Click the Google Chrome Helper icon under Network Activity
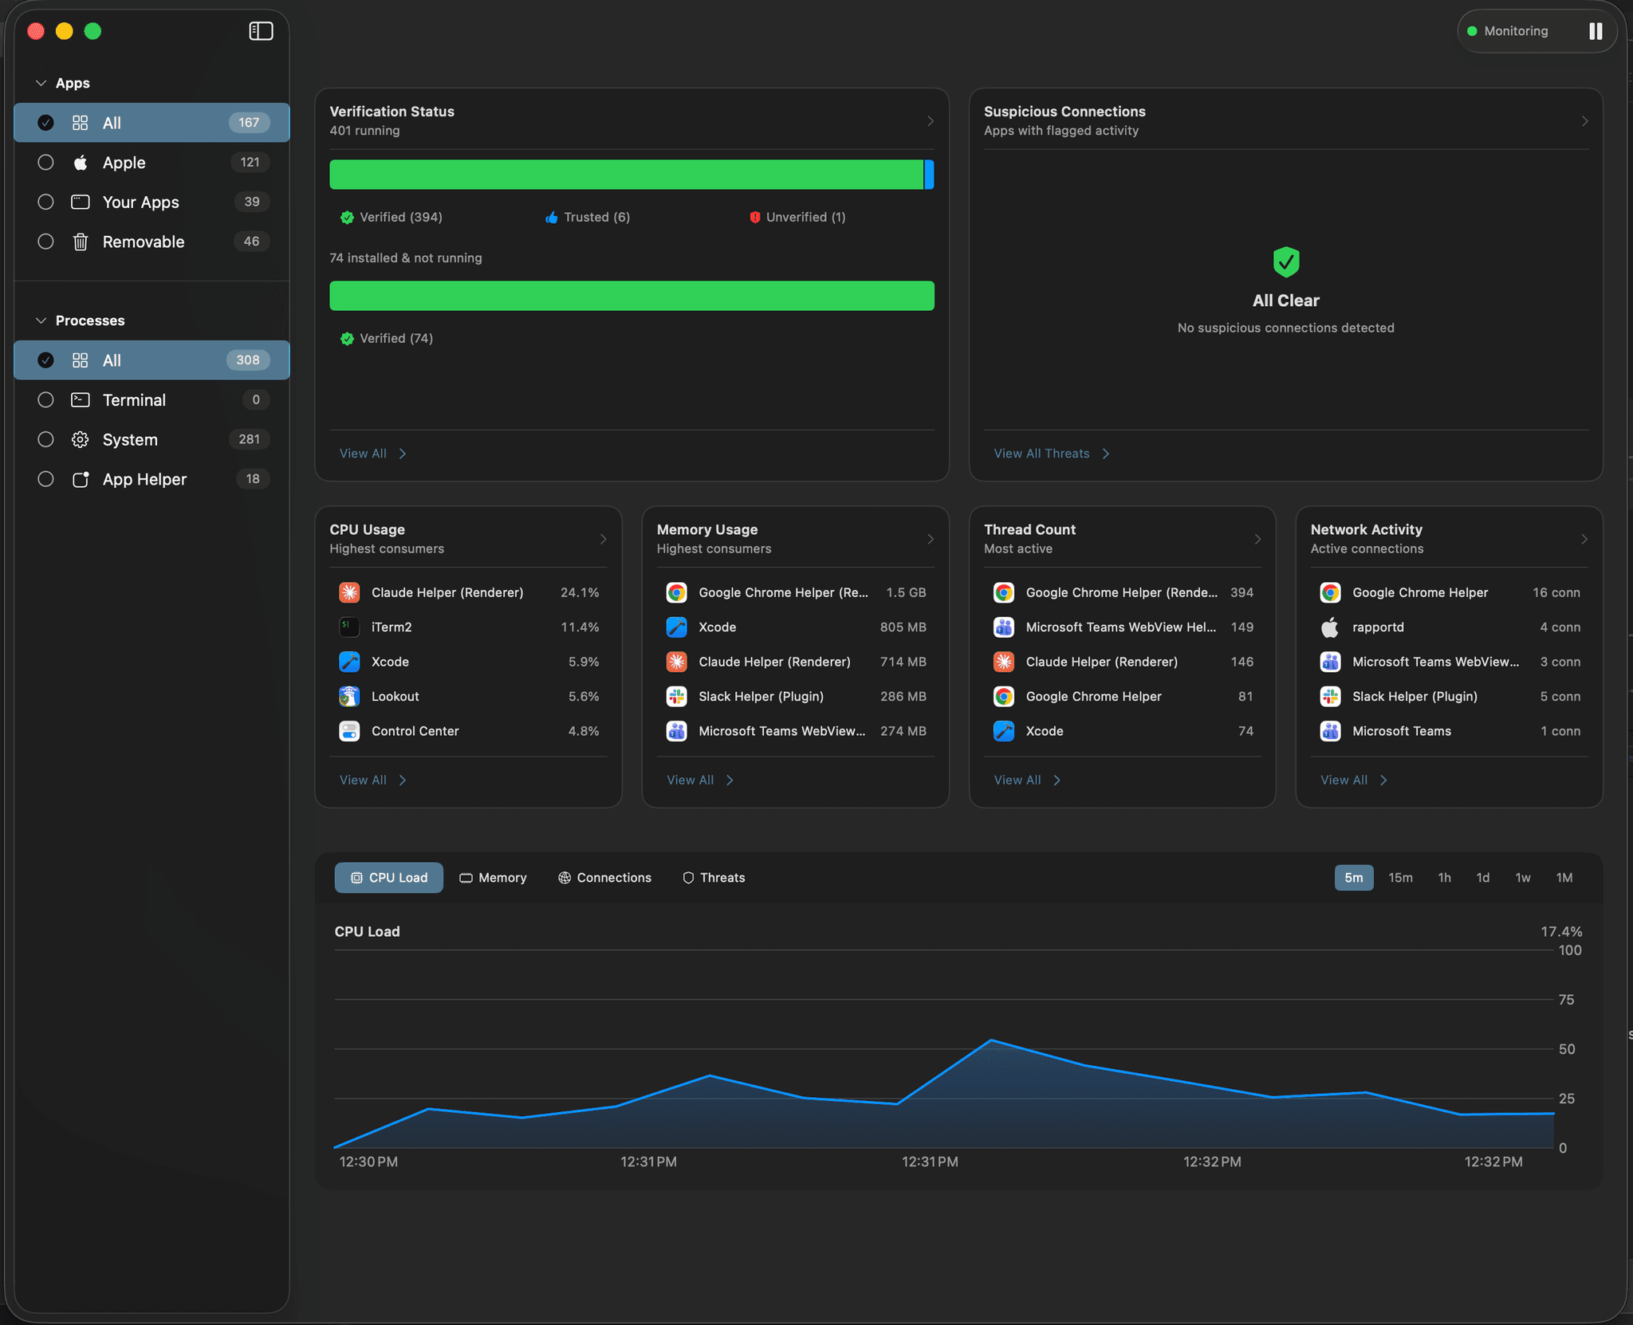The width and height of the screenshot is (1633, 1325). [x=1329, y=592]
